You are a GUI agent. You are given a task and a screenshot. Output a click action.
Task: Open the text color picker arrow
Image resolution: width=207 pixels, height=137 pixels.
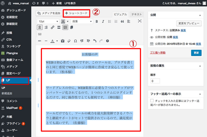pyautogui.click(x=57, y=41)
